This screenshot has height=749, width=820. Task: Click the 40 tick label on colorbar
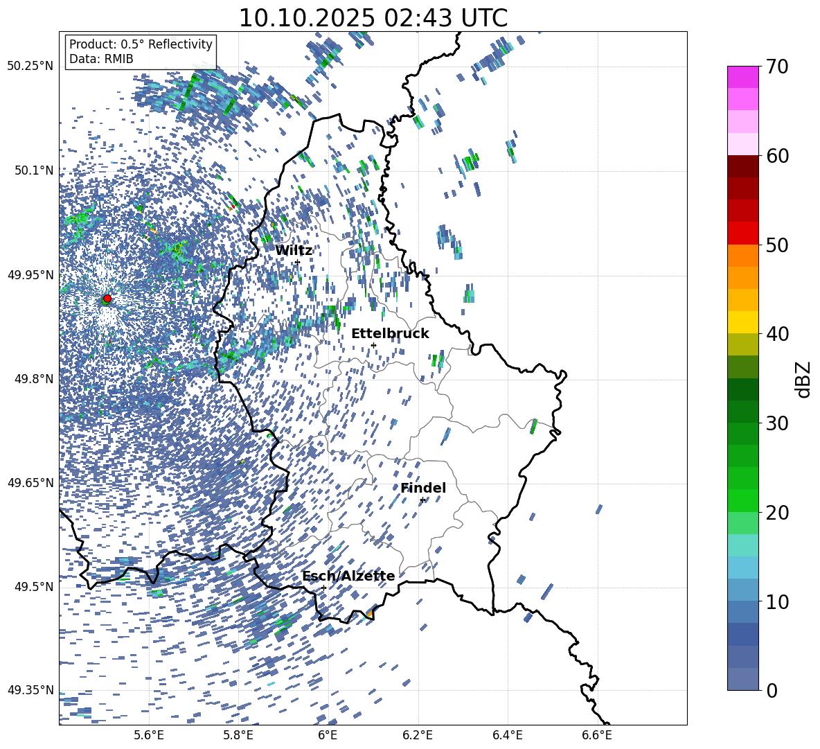pos(776,334)
